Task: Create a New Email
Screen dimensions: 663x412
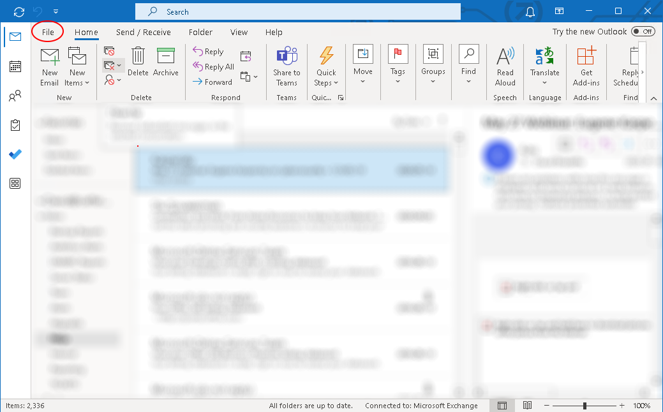Action: pos(50,67)
